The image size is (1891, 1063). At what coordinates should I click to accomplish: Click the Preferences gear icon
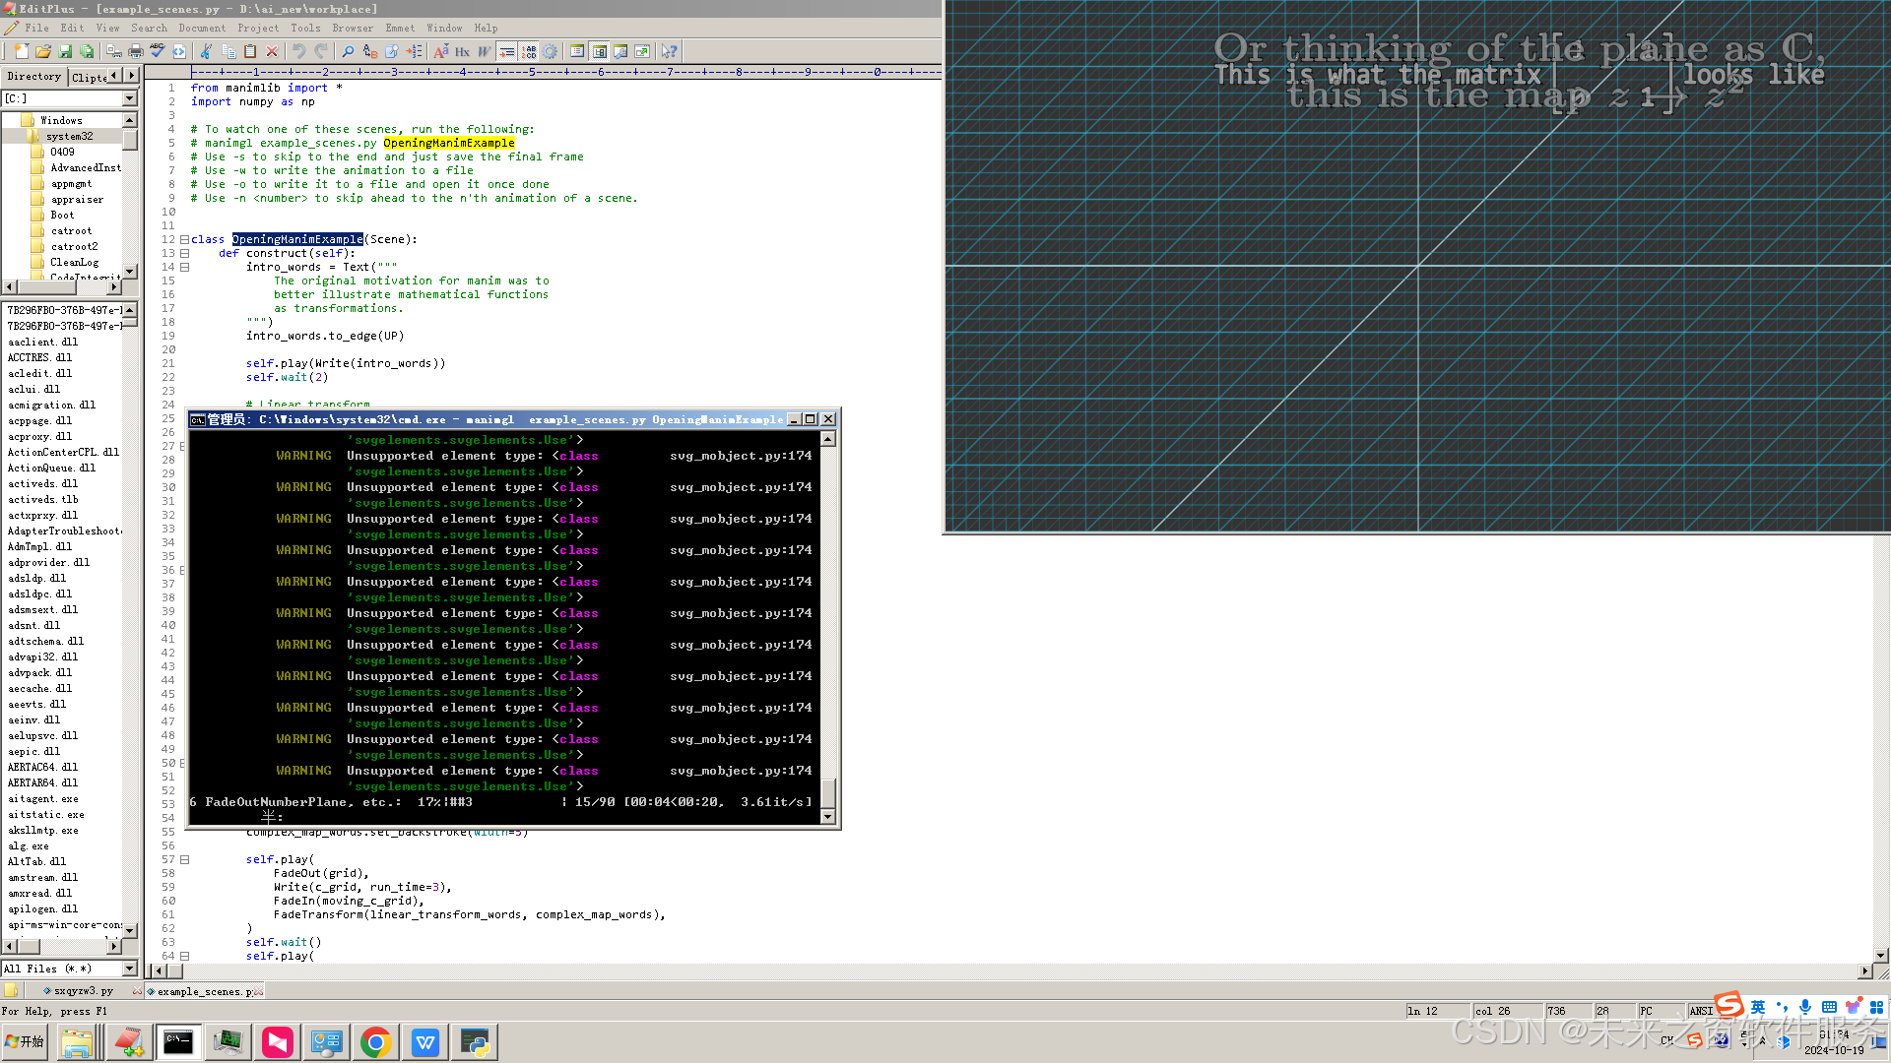(550, 51)
